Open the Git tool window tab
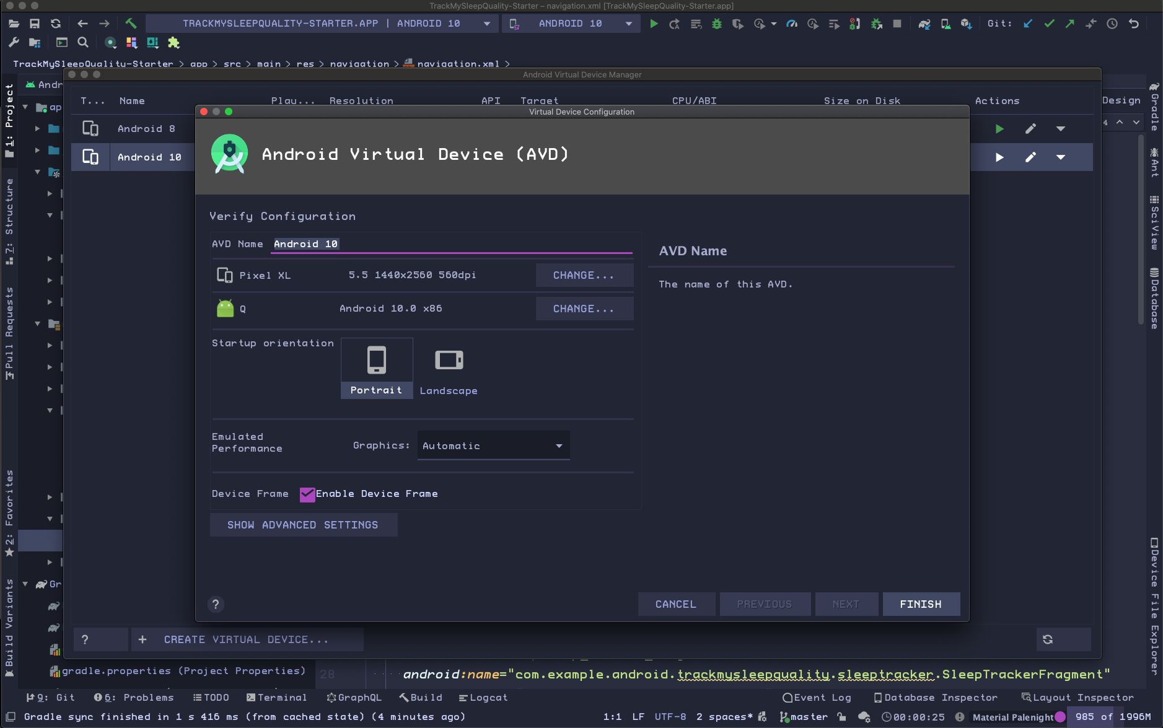Image resolution: width=1163 pixels, height=728 pixels. [x=51, y=698]
